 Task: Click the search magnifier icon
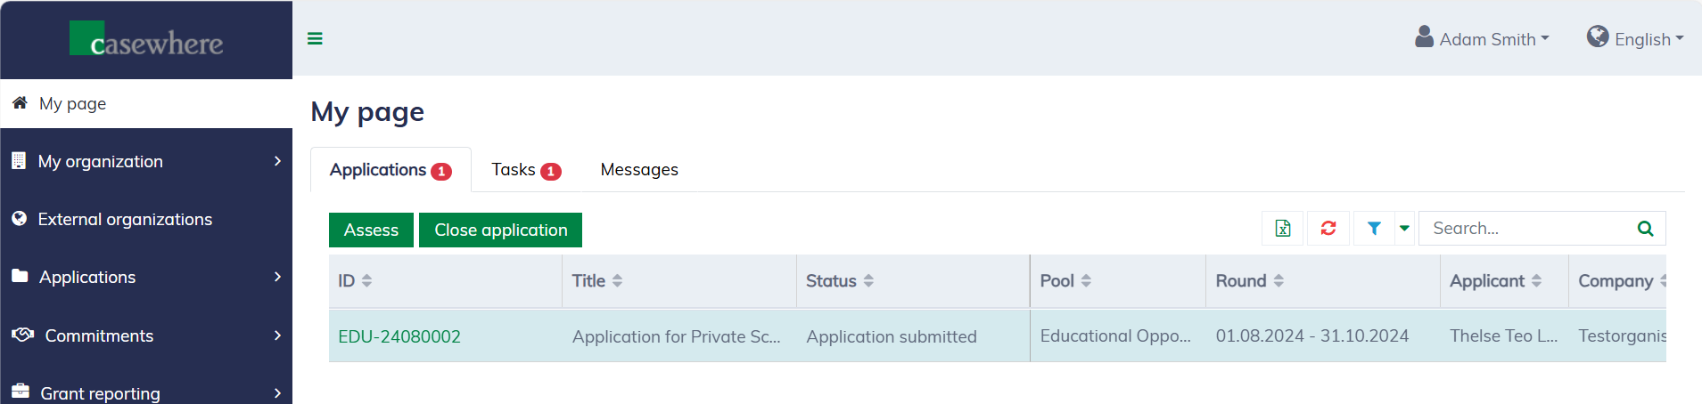point(1645,229)
